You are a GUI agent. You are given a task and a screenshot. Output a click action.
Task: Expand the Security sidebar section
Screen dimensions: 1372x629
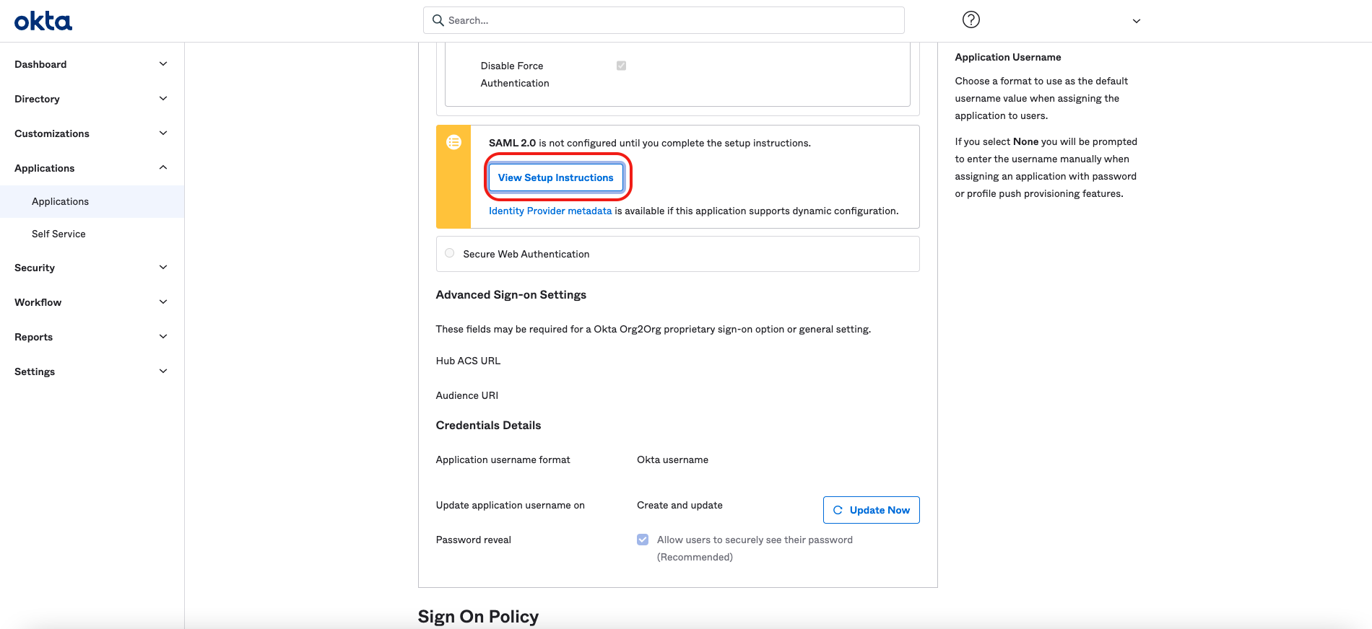point(163,268)
